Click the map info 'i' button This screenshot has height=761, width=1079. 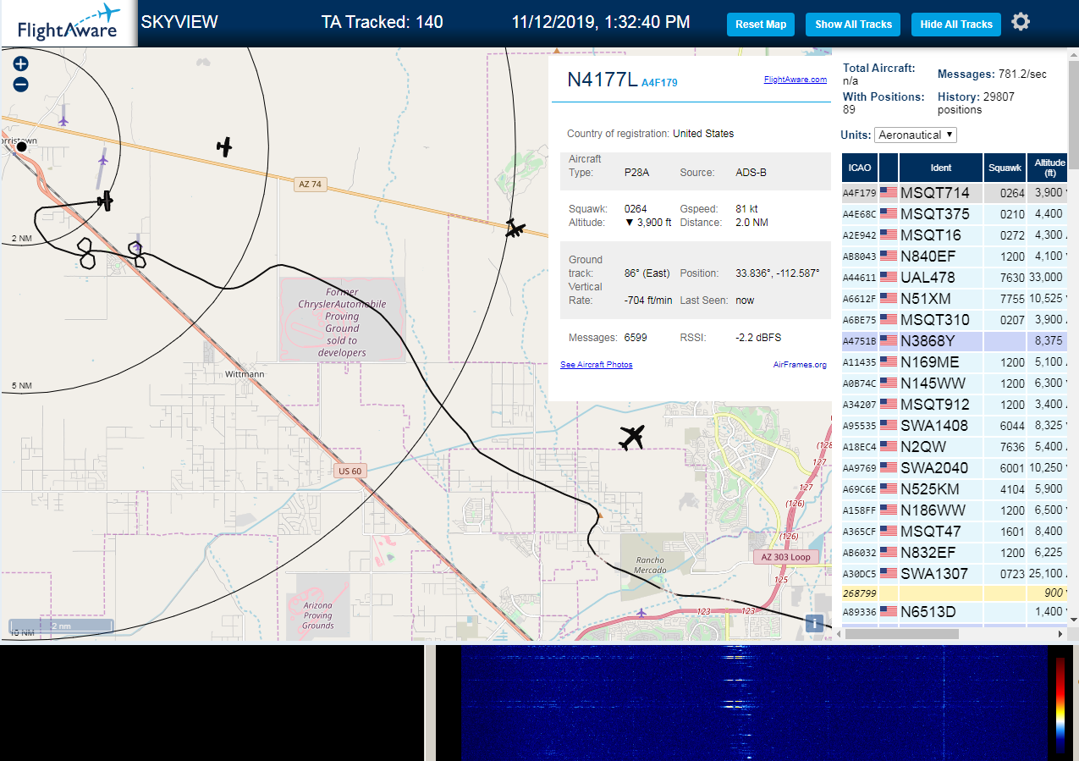(x=814, y=623)
